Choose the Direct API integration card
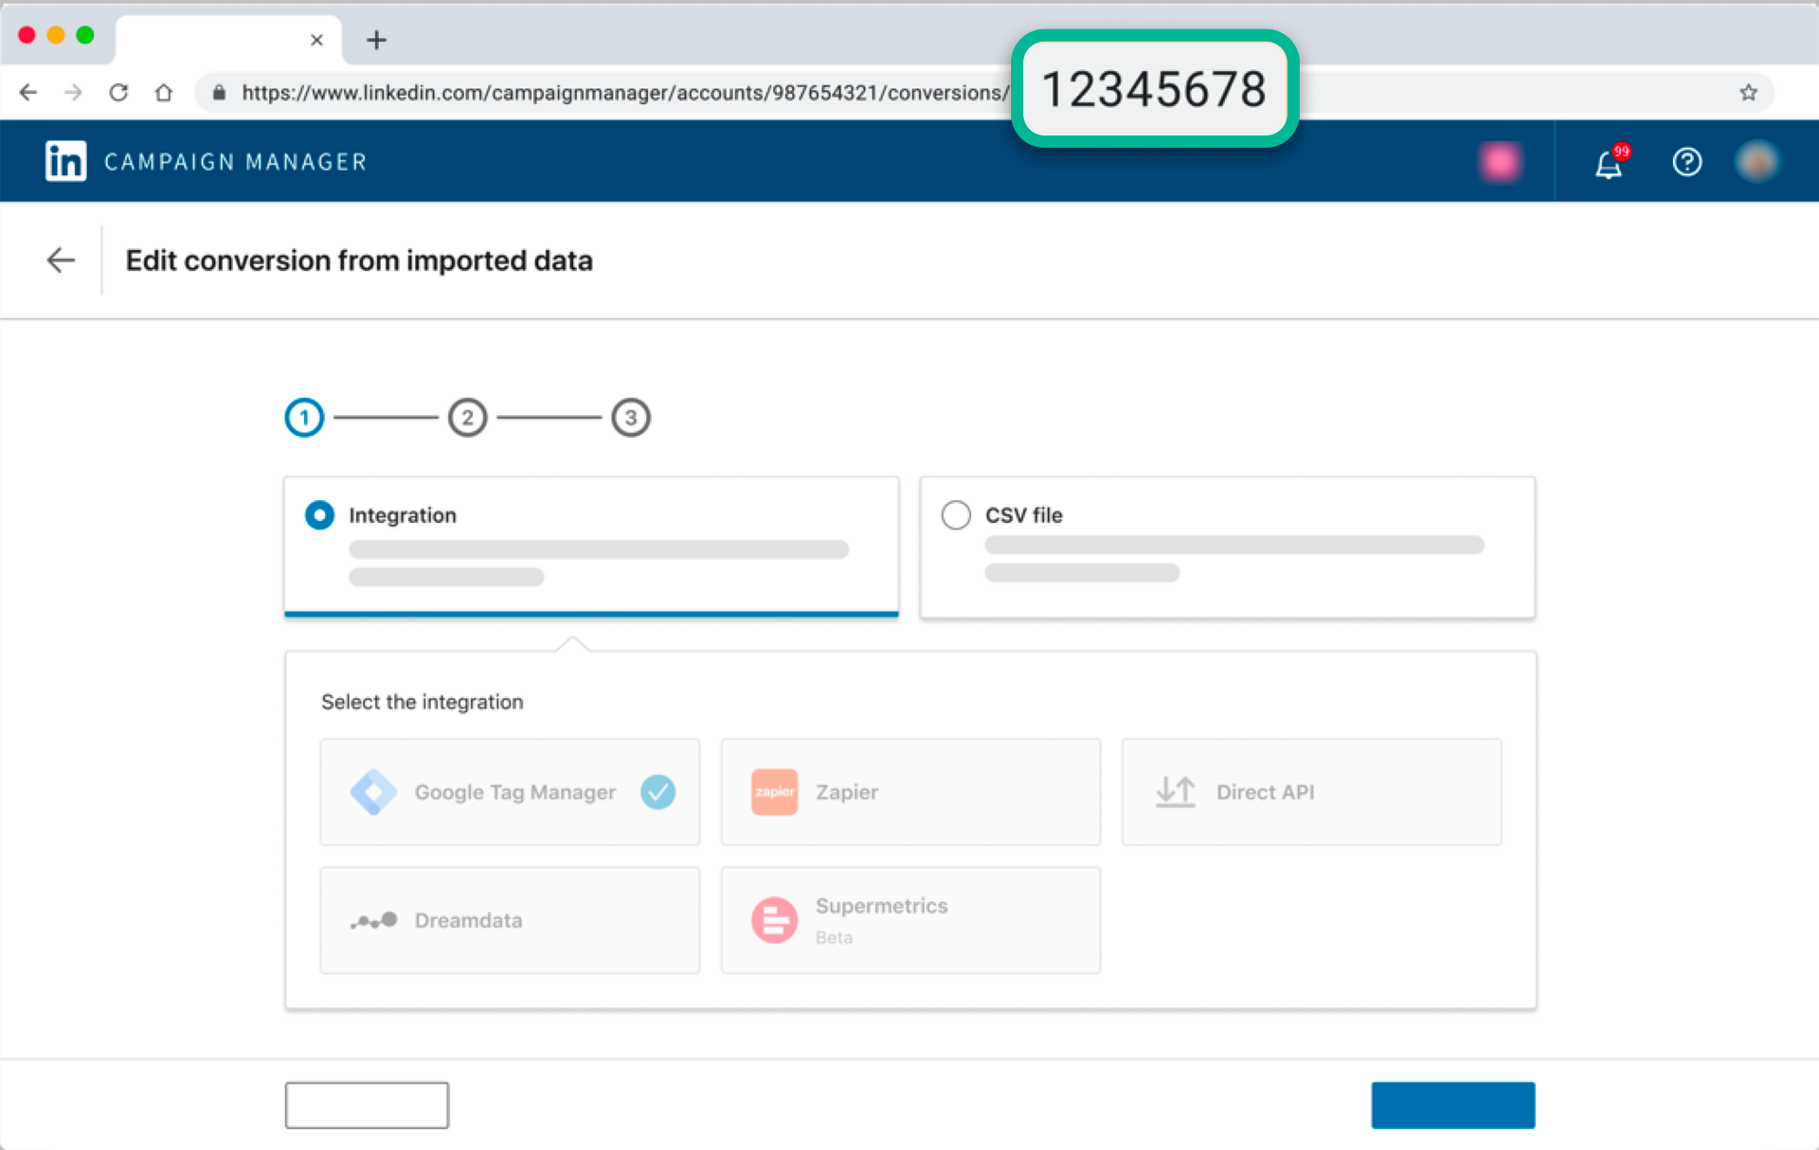 pyautogui.click(x=1311, y=792)
